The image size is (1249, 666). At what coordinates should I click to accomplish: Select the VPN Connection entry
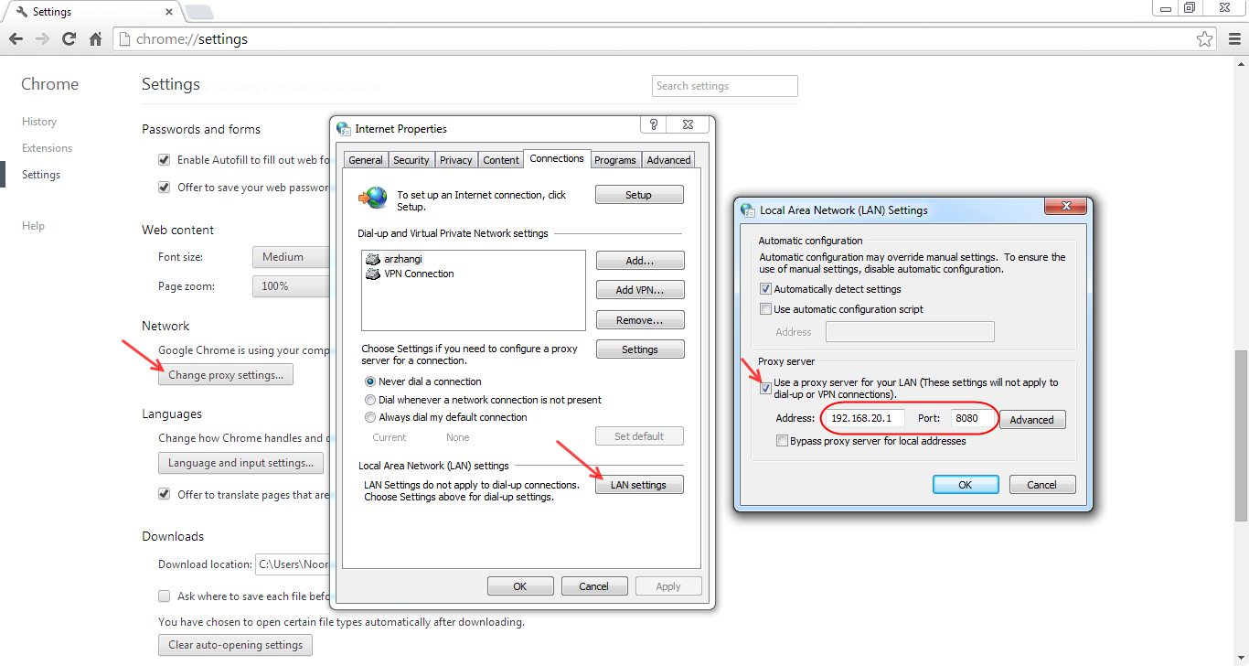pyautogui.click(x=410, y=274)
